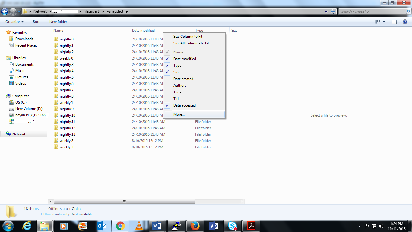Screen dimensions: 412x232
Task: Click the horizontal scrollbar thumb
Action: click(125, 201)
